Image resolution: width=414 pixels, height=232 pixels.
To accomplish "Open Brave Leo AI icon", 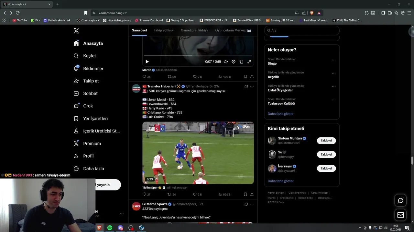I will click(396, 13).
